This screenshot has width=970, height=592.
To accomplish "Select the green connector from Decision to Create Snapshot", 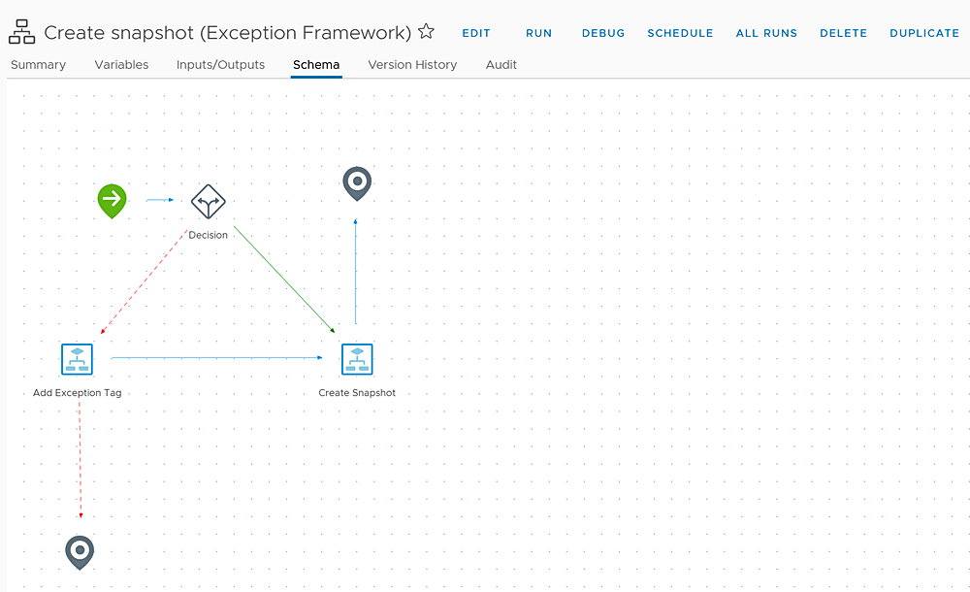I will point(284,280).
